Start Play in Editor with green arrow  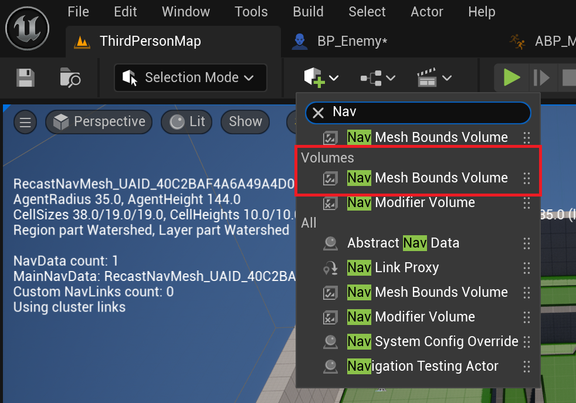(x=511, y=77)
